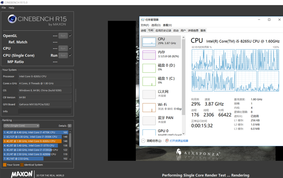283x178 pixels.
Task: Click the orange Your Score legend swatch
Action: click(x=5, y=165)
